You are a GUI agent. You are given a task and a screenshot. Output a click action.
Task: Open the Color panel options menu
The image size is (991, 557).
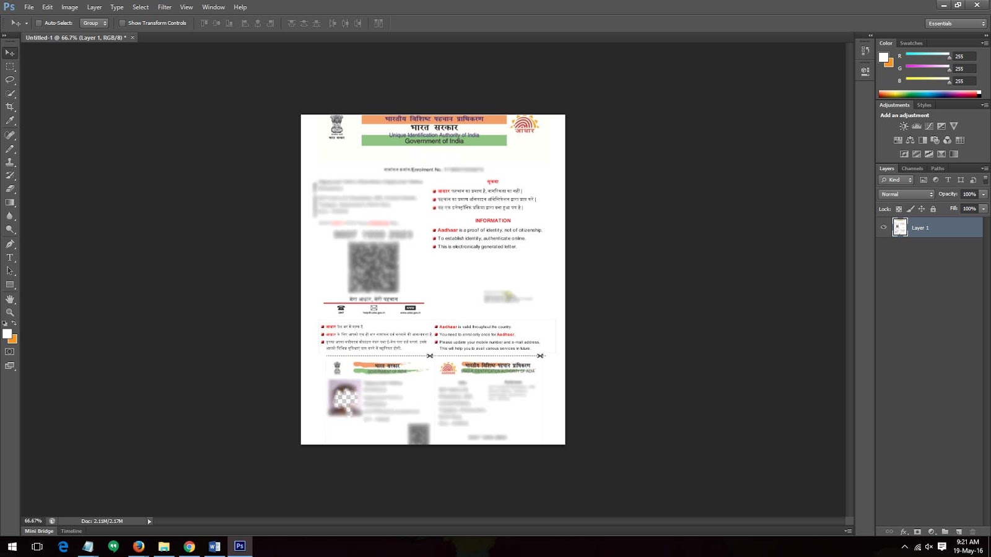[985, 43]
